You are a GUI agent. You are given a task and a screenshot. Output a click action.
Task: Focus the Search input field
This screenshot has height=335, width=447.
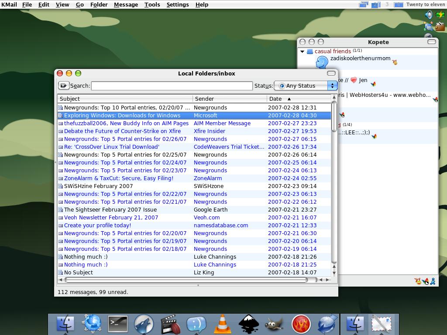[172, 86]
